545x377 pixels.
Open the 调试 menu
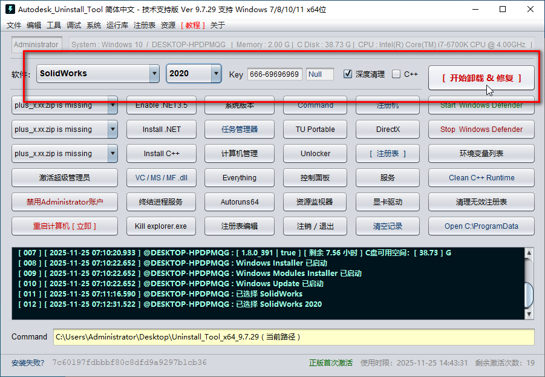tap(74, 25)
